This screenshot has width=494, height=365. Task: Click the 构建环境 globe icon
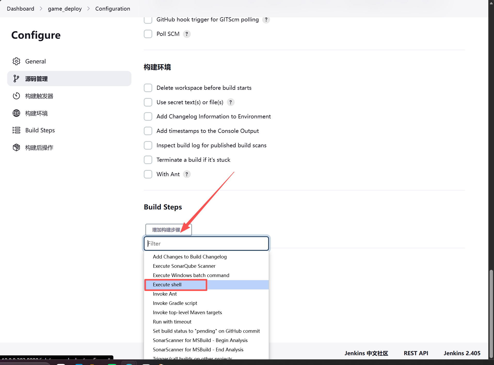[16, 113]
